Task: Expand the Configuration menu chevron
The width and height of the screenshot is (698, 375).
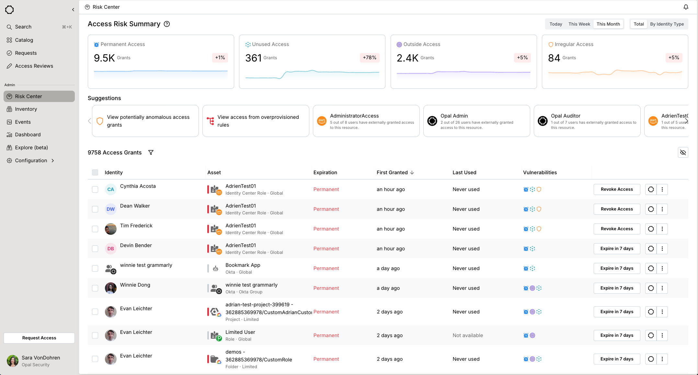Action: coord(52,161)
